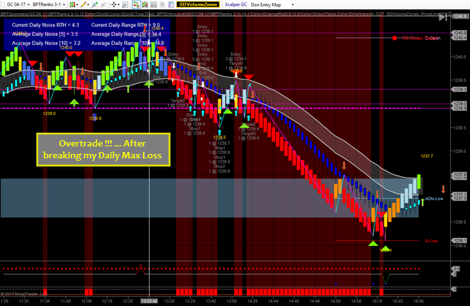Toggle the Chart Trader icon

coord(136,4)
